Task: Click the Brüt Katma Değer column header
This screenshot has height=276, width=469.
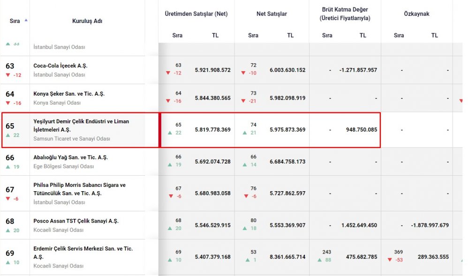Action: coord(345,14)
